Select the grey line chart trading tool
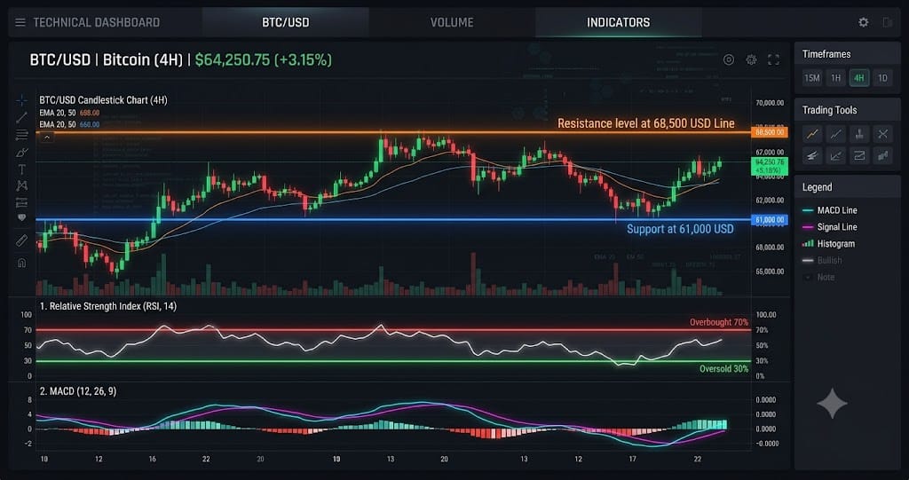Screen dimensions: 909x480 pos(836,134)
